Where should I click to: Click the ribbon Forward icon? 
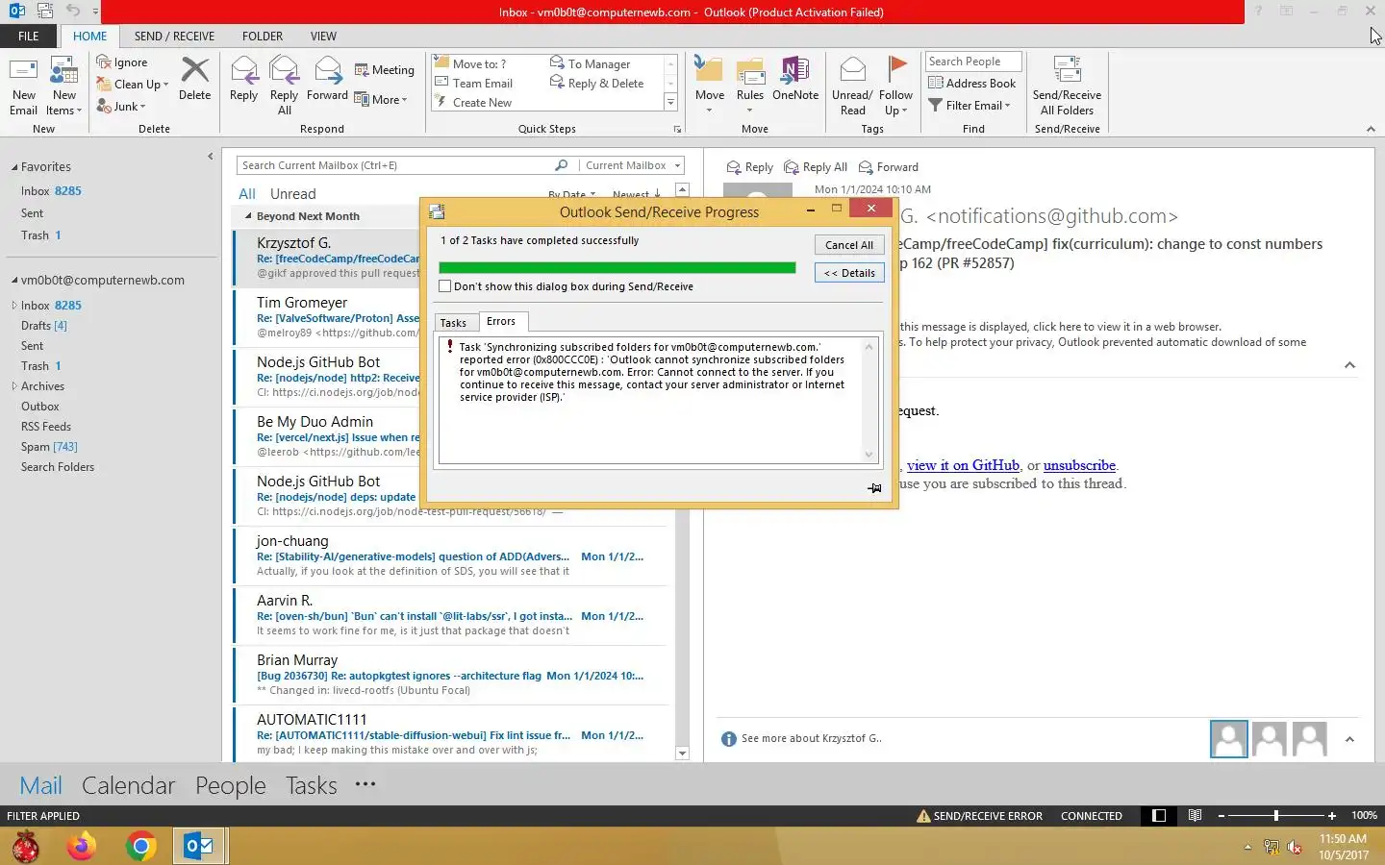click(327, 70)
